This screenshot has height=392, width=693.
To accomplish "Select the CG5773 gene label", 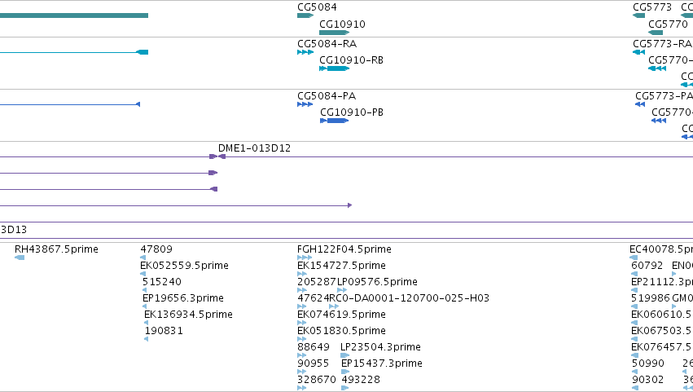I will click(x=652, y=7).
